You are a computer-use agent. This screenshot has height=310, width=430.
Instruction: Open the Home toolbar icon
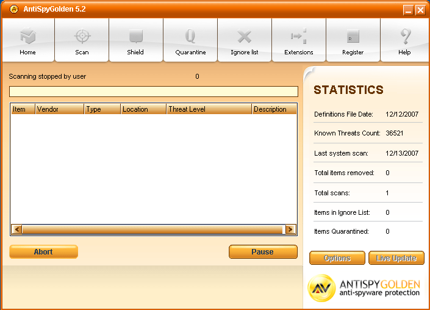[27, 37]
